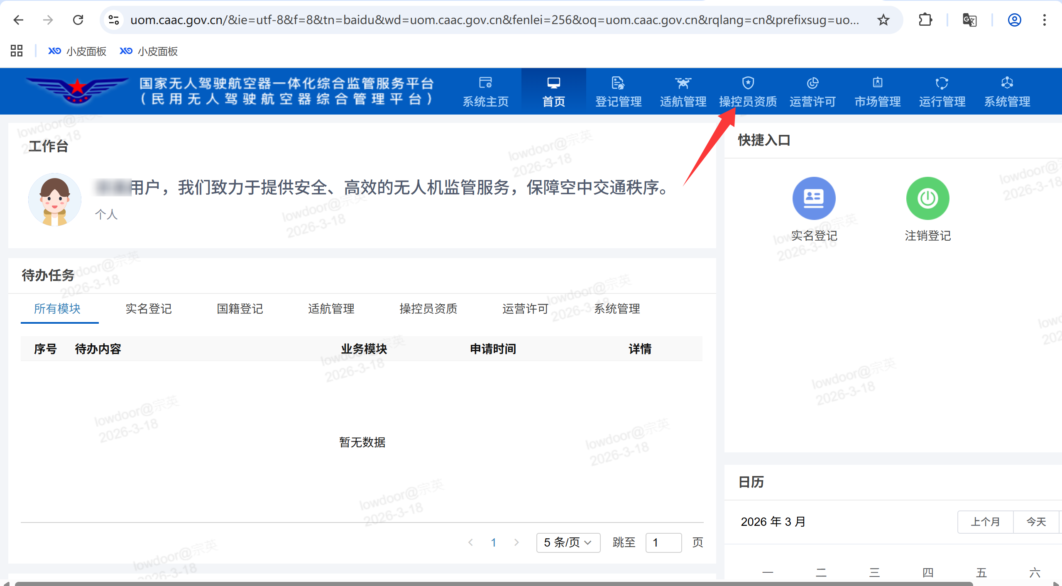Select the 首页 navigation item
This screenshot has height=586, width=1062.
[553, 92]
